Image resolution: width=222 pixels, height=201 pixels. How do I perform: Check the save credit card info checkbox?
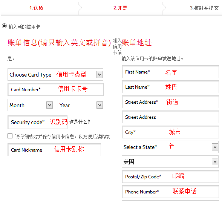pos(10,136)
